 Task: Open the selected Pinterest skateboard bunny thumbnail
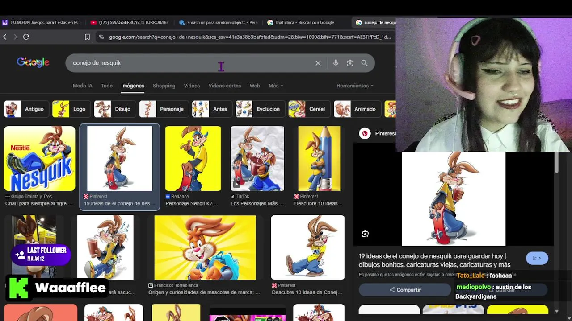[119, 158]
